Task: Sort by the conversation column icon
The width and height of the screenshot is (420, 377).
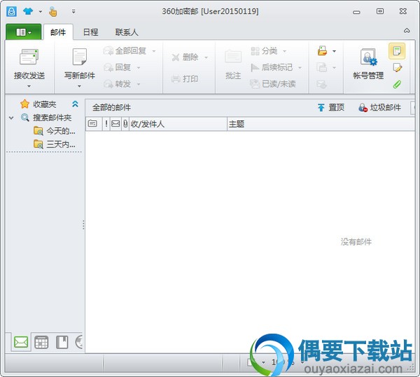Action: tap(92, 124)
